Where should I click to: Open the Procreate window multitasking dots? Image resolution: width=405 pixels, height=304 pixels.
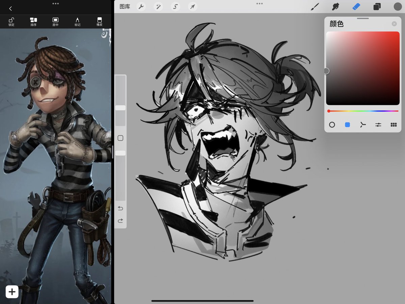(x=260, y=3)
